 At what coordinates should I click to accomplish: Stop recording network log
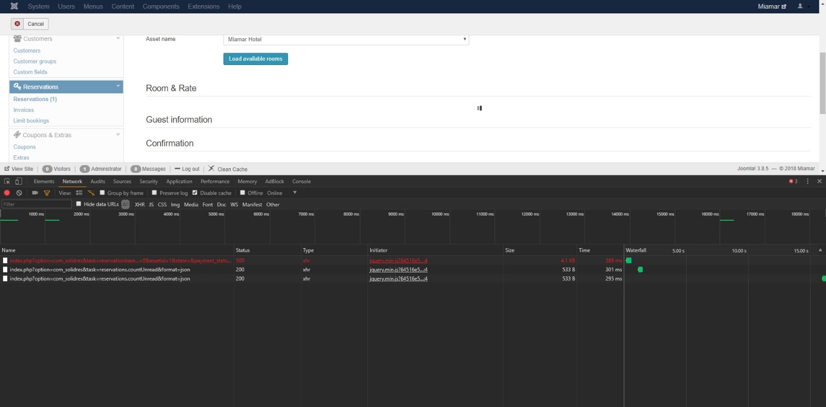[x=7, y=193]
